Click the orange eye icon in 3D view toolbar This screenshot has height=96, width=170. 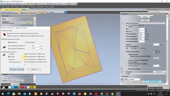tap(29, 12)
